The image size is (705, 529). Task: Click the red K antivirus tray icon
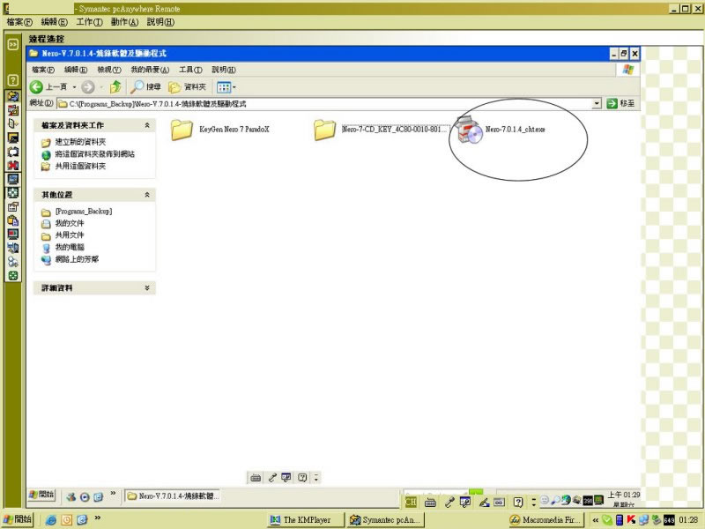(x=631, y=520)
